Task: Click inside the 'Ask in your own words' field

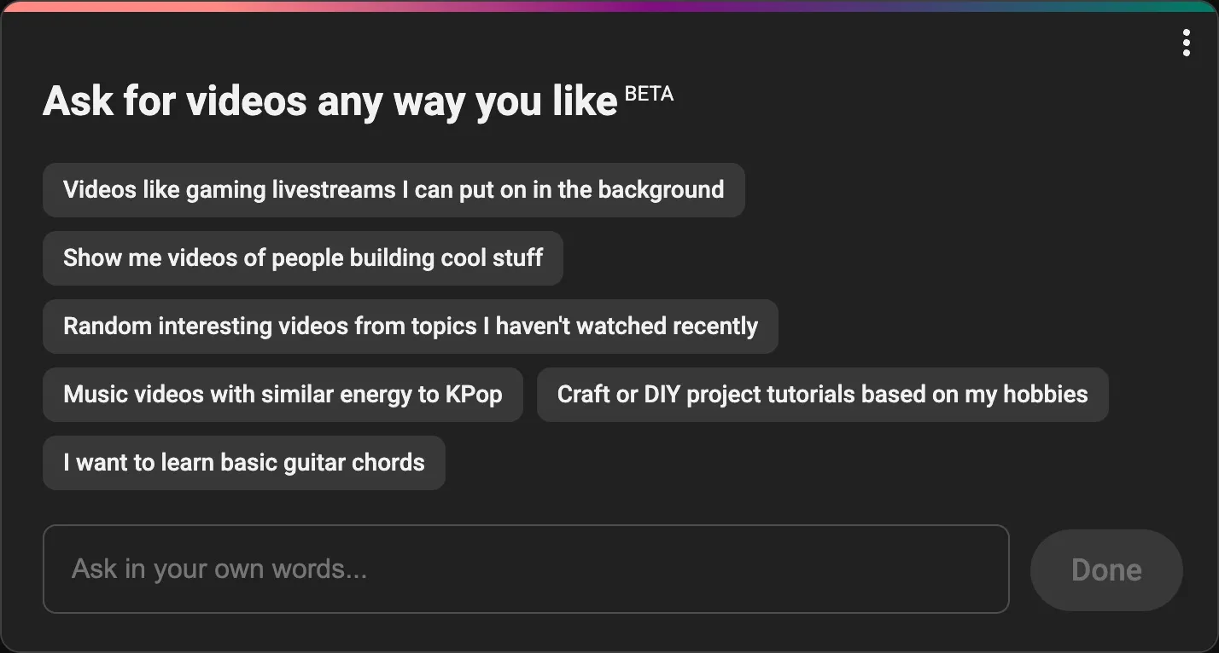Action: [527, 569]
